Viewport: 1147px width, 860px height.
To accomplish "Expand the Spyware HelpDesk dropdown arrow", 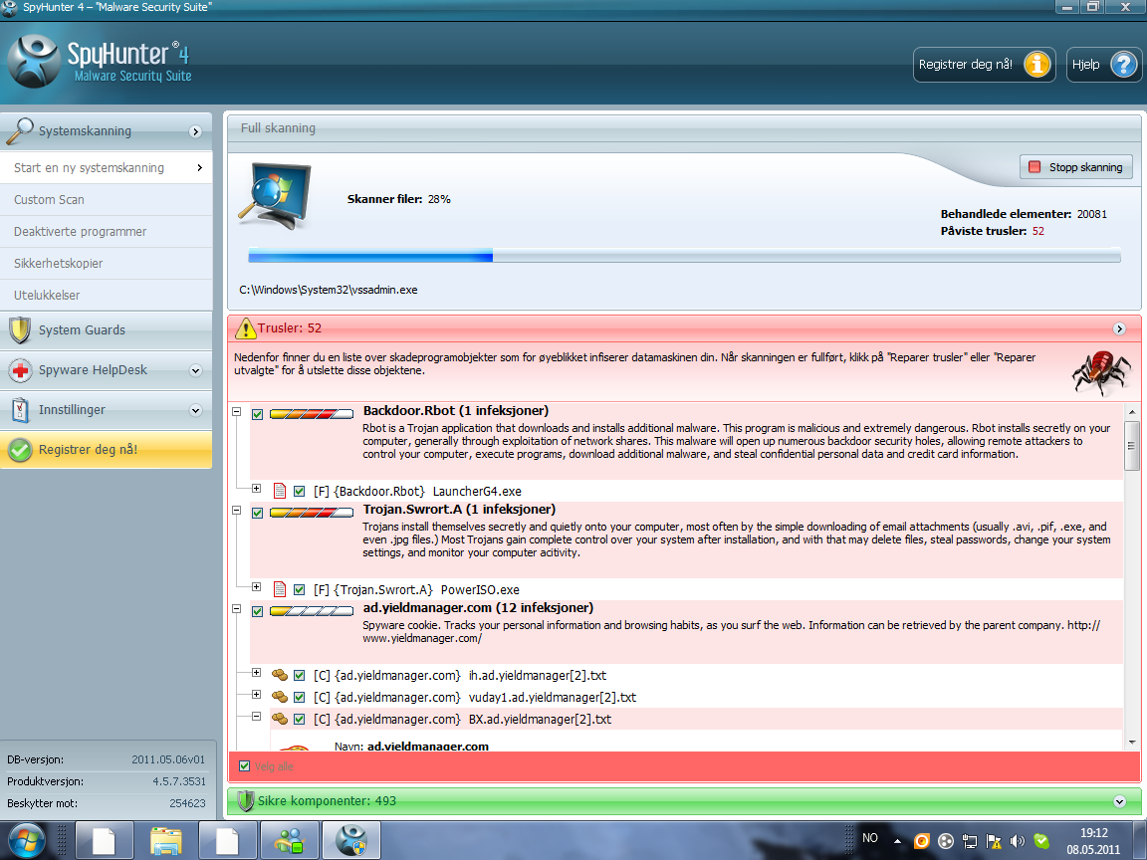I will pyautogui.click(x=195, y=370).
